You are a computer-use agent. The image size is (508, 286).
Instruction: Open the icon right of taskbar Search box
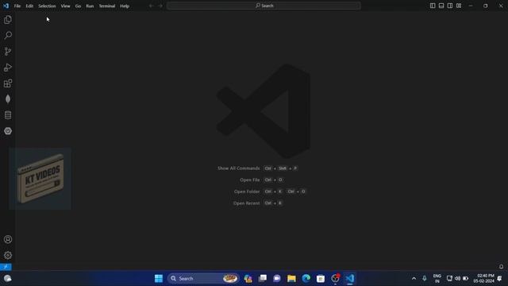248,278
